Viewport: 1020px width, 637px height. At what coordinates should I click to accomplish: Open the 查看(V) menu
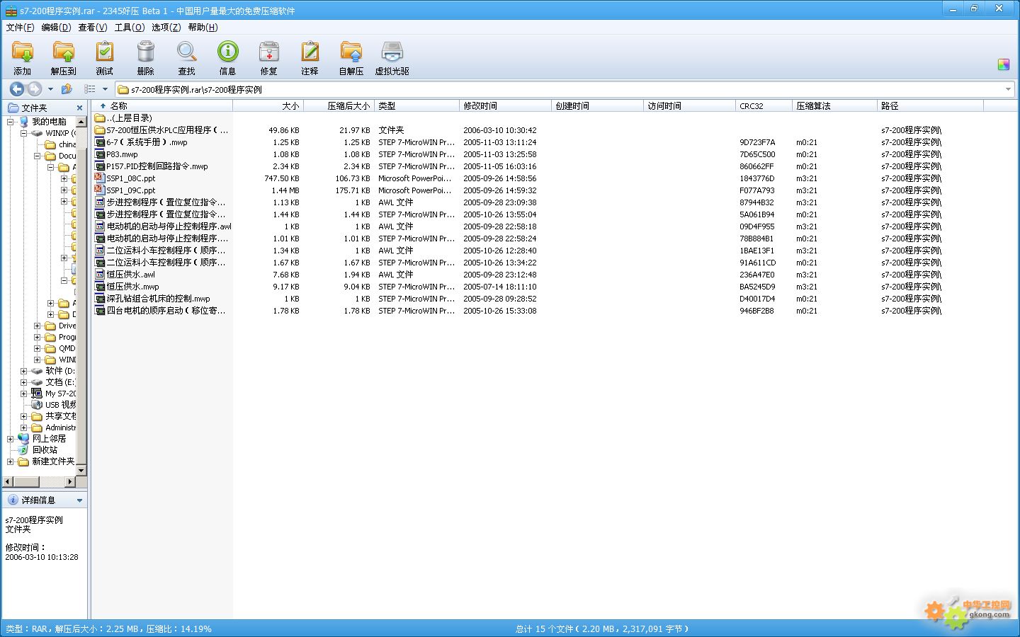(93, 28)
